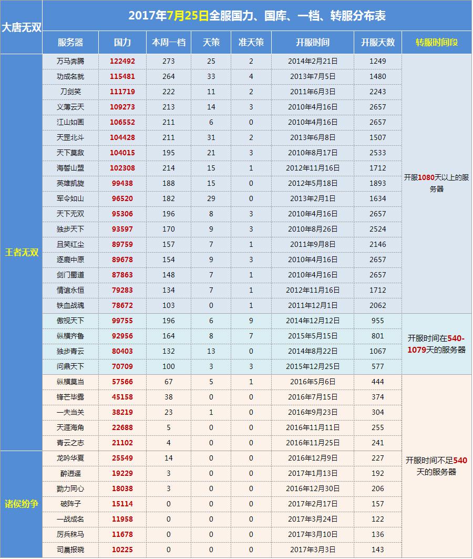
Task: Select server name 逐鹿中原
Action: [70, 259]
